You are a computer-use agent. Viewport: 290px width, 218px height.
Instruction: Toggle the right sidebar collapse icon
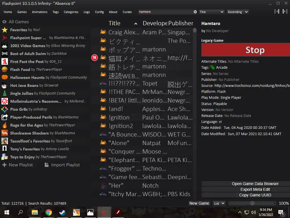[x=285, y=11]
